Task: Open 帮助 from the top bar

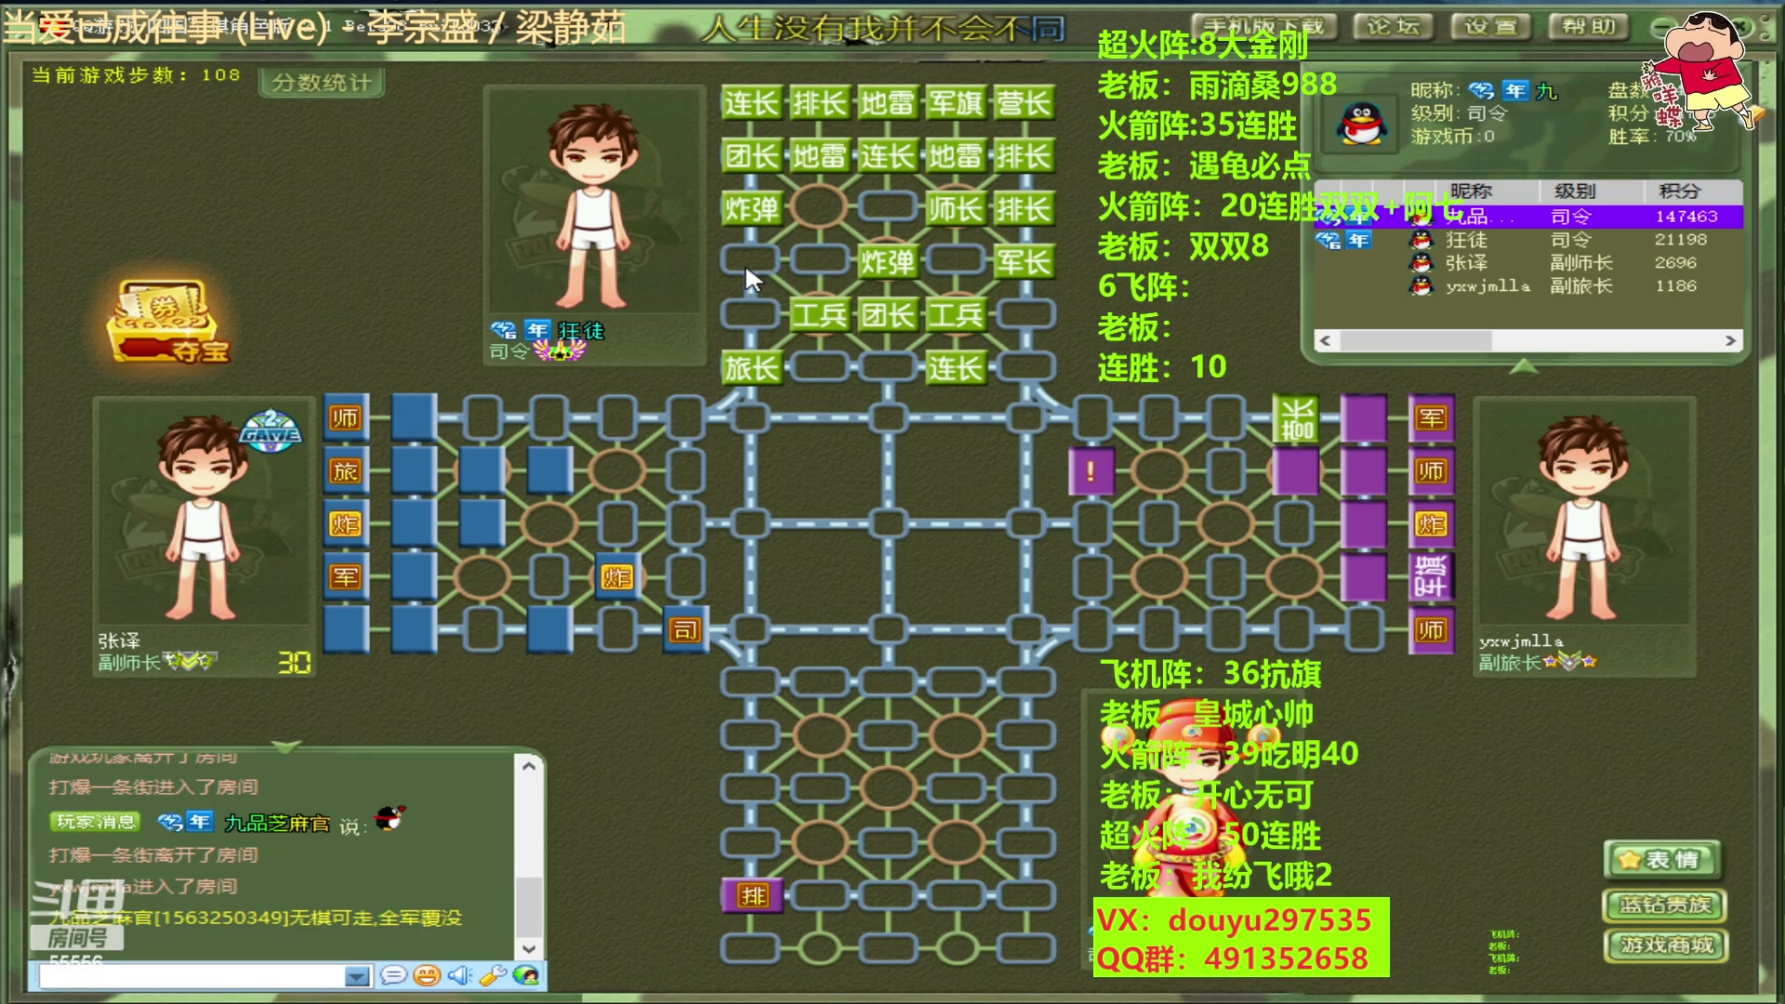Action: pyautogui.click(x=1589, y=27)
